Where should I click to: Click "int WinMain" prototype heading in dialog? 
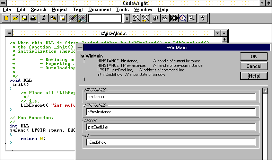tap(91, 56)
